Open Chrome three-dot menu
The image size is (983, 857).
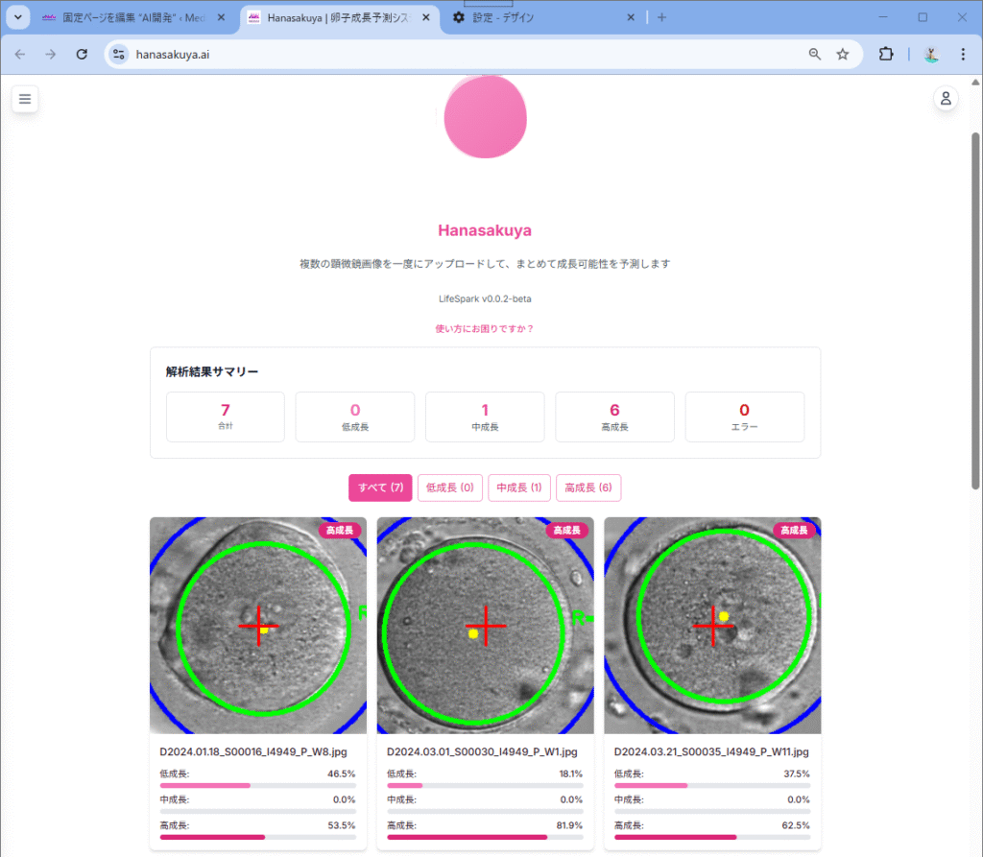(x=963, y=55)
